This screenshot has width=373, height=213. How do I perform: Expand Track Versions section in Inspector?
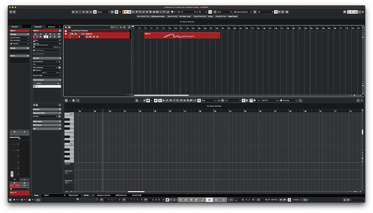click(x=47, y=80)
